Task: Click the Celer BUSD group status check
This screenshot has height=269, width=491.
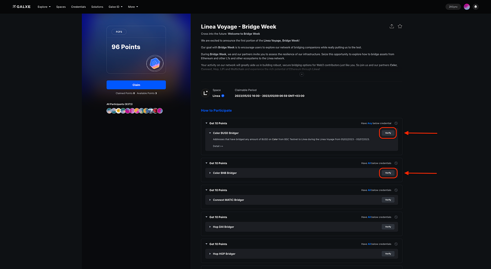Action: pos(396,123)
